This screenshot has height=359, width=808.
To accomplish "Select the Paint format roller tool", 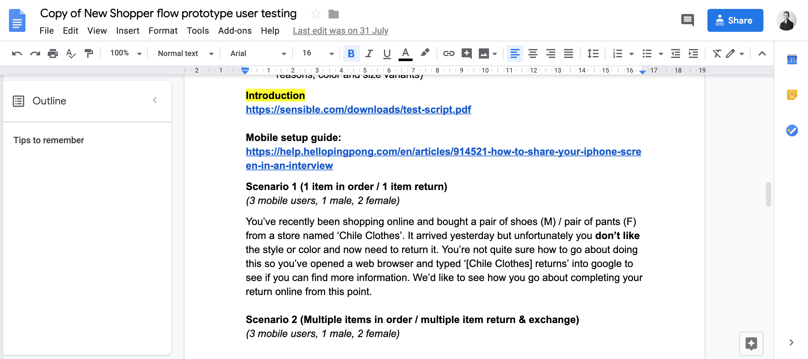I will (x=89, y=53).
